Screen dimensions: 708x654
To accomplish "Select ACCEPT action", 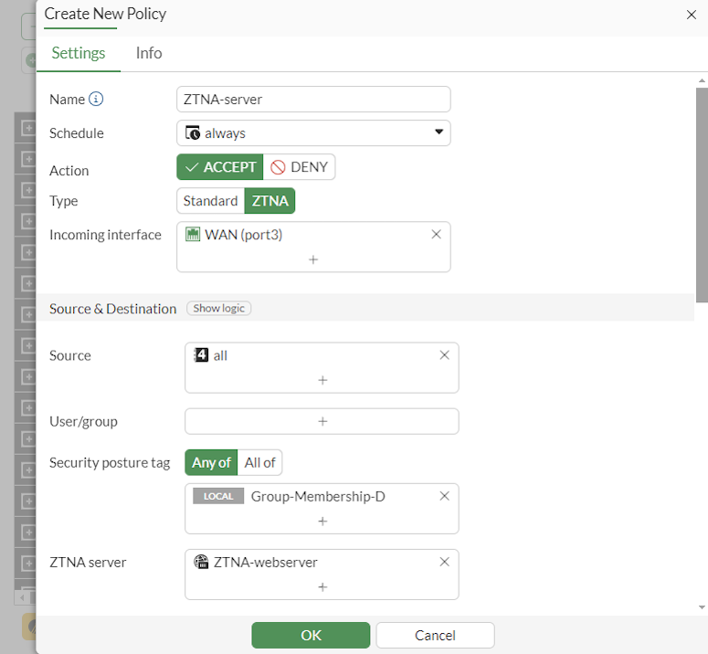I will [x=220, y=167].
